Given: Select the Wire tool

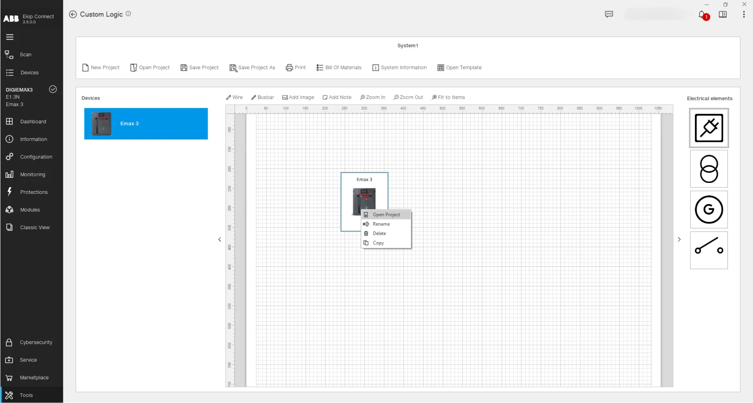Looking at the screenshot, I should coord(234,97).
